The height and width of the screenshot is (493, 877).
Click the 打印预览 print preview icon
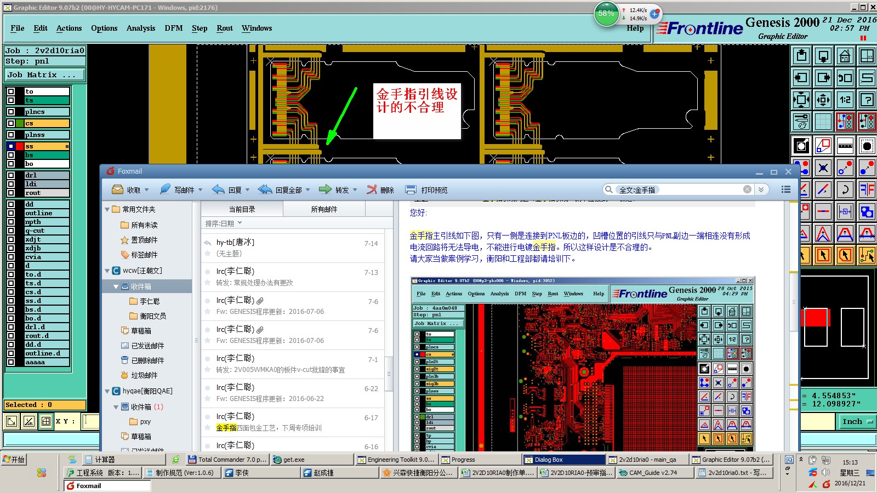(x=411, y=190)
